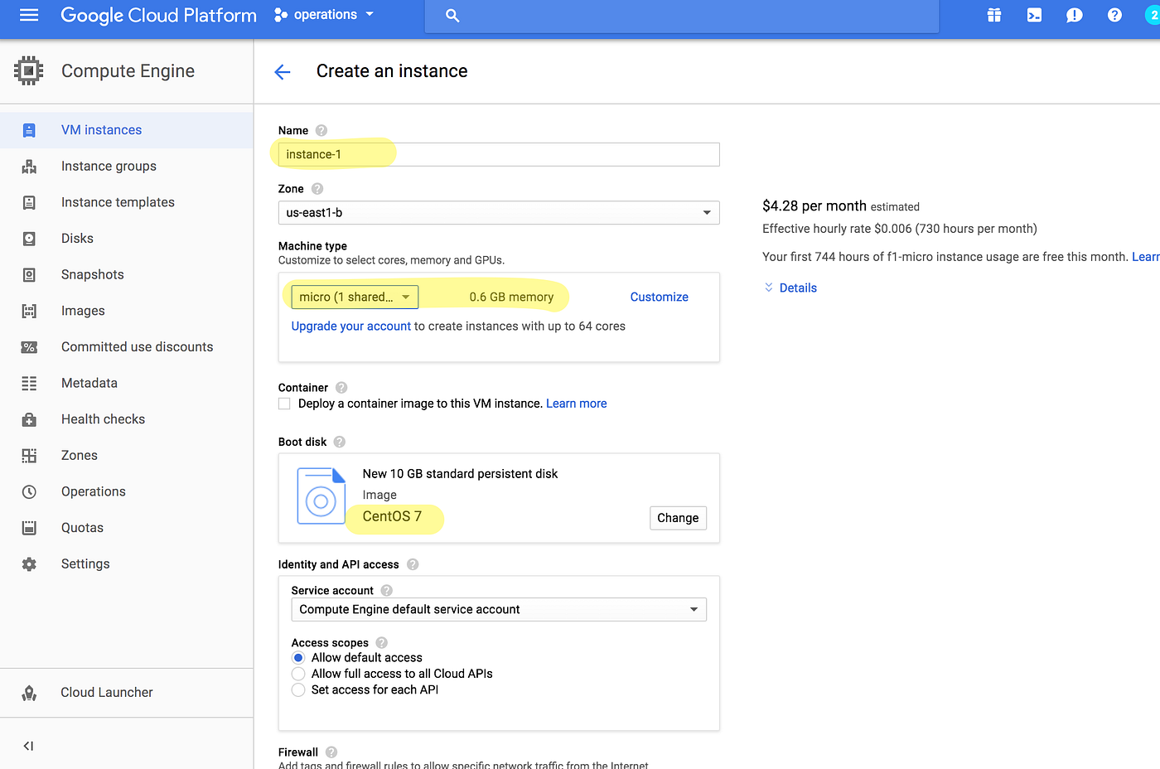Enable Deploy a container image checkbox

284,404
